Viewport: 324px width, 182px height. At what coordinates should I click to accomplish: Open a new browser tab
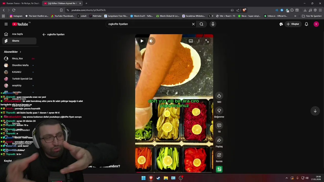click(x=86, y=3)
